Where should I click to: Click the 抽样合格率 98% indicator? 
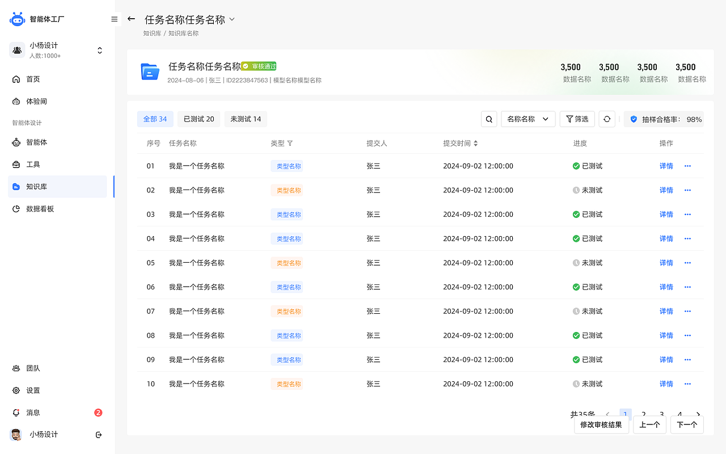664,119
